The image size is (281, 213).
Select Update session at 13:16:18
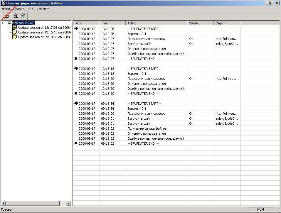tap(44, 32)
